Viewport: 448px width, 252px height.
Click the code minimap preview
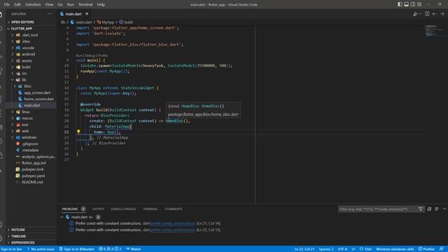434,31
